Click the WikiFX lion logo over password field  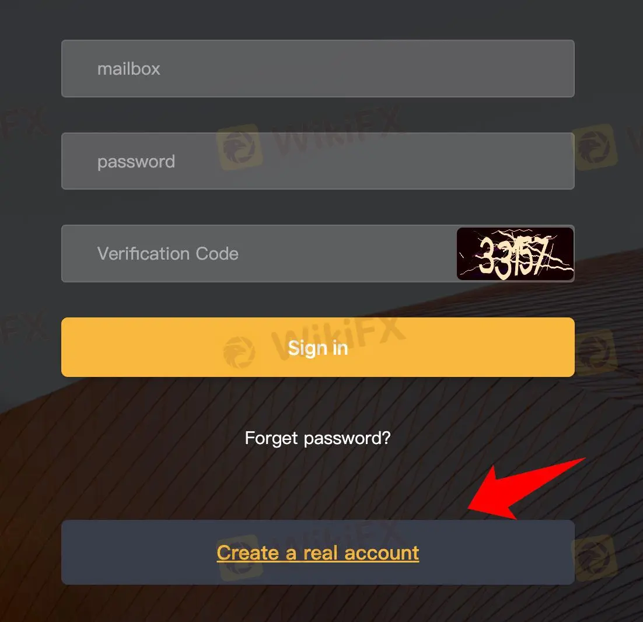(x=239, y=148)
